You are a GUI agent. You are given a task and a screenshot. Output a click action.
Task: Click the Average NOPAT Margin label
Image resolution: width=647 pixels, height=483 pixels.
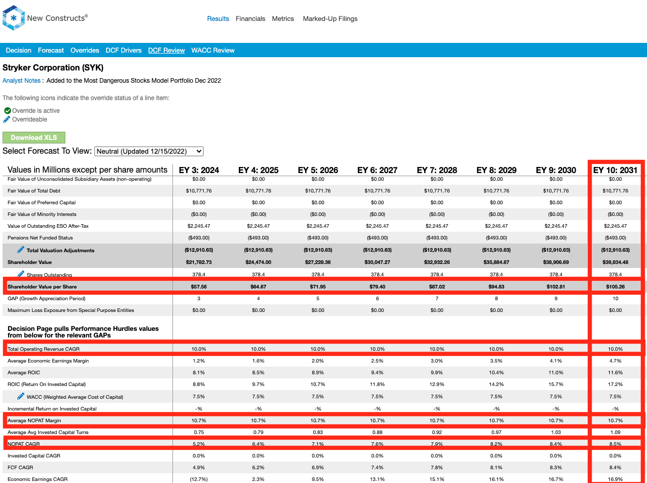click(x=34, y=420)
